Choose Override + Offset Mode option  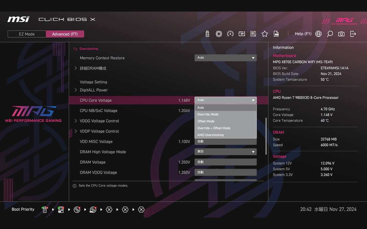225,128
